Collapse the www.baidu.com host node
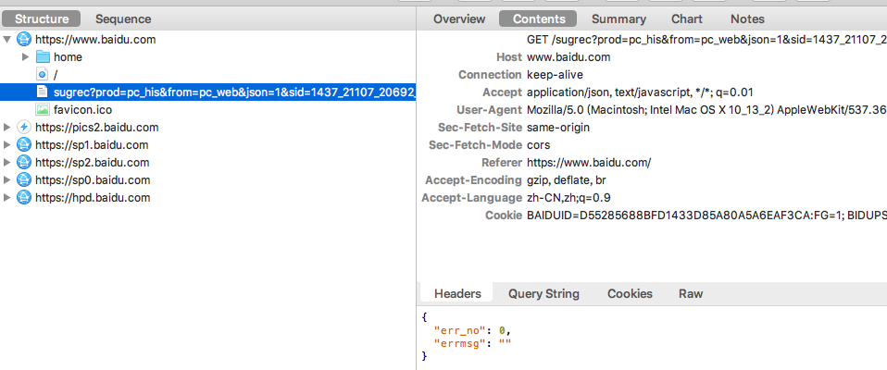This screenshot has height=370, width=887. pyautogui.click(x=8, y=40)
